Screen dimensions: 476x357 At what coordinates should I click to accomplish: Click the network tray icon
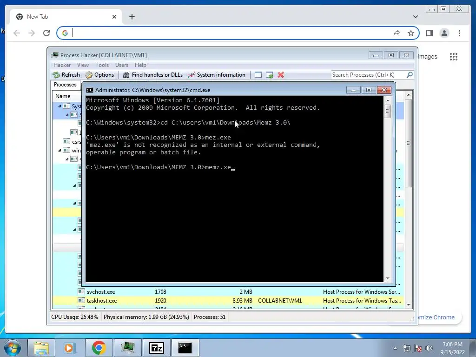point(406,349)
